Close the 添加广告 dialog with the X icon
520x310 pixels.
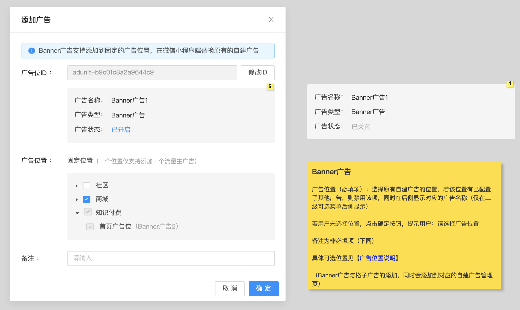pyautogui.click(x=271, y=19)
